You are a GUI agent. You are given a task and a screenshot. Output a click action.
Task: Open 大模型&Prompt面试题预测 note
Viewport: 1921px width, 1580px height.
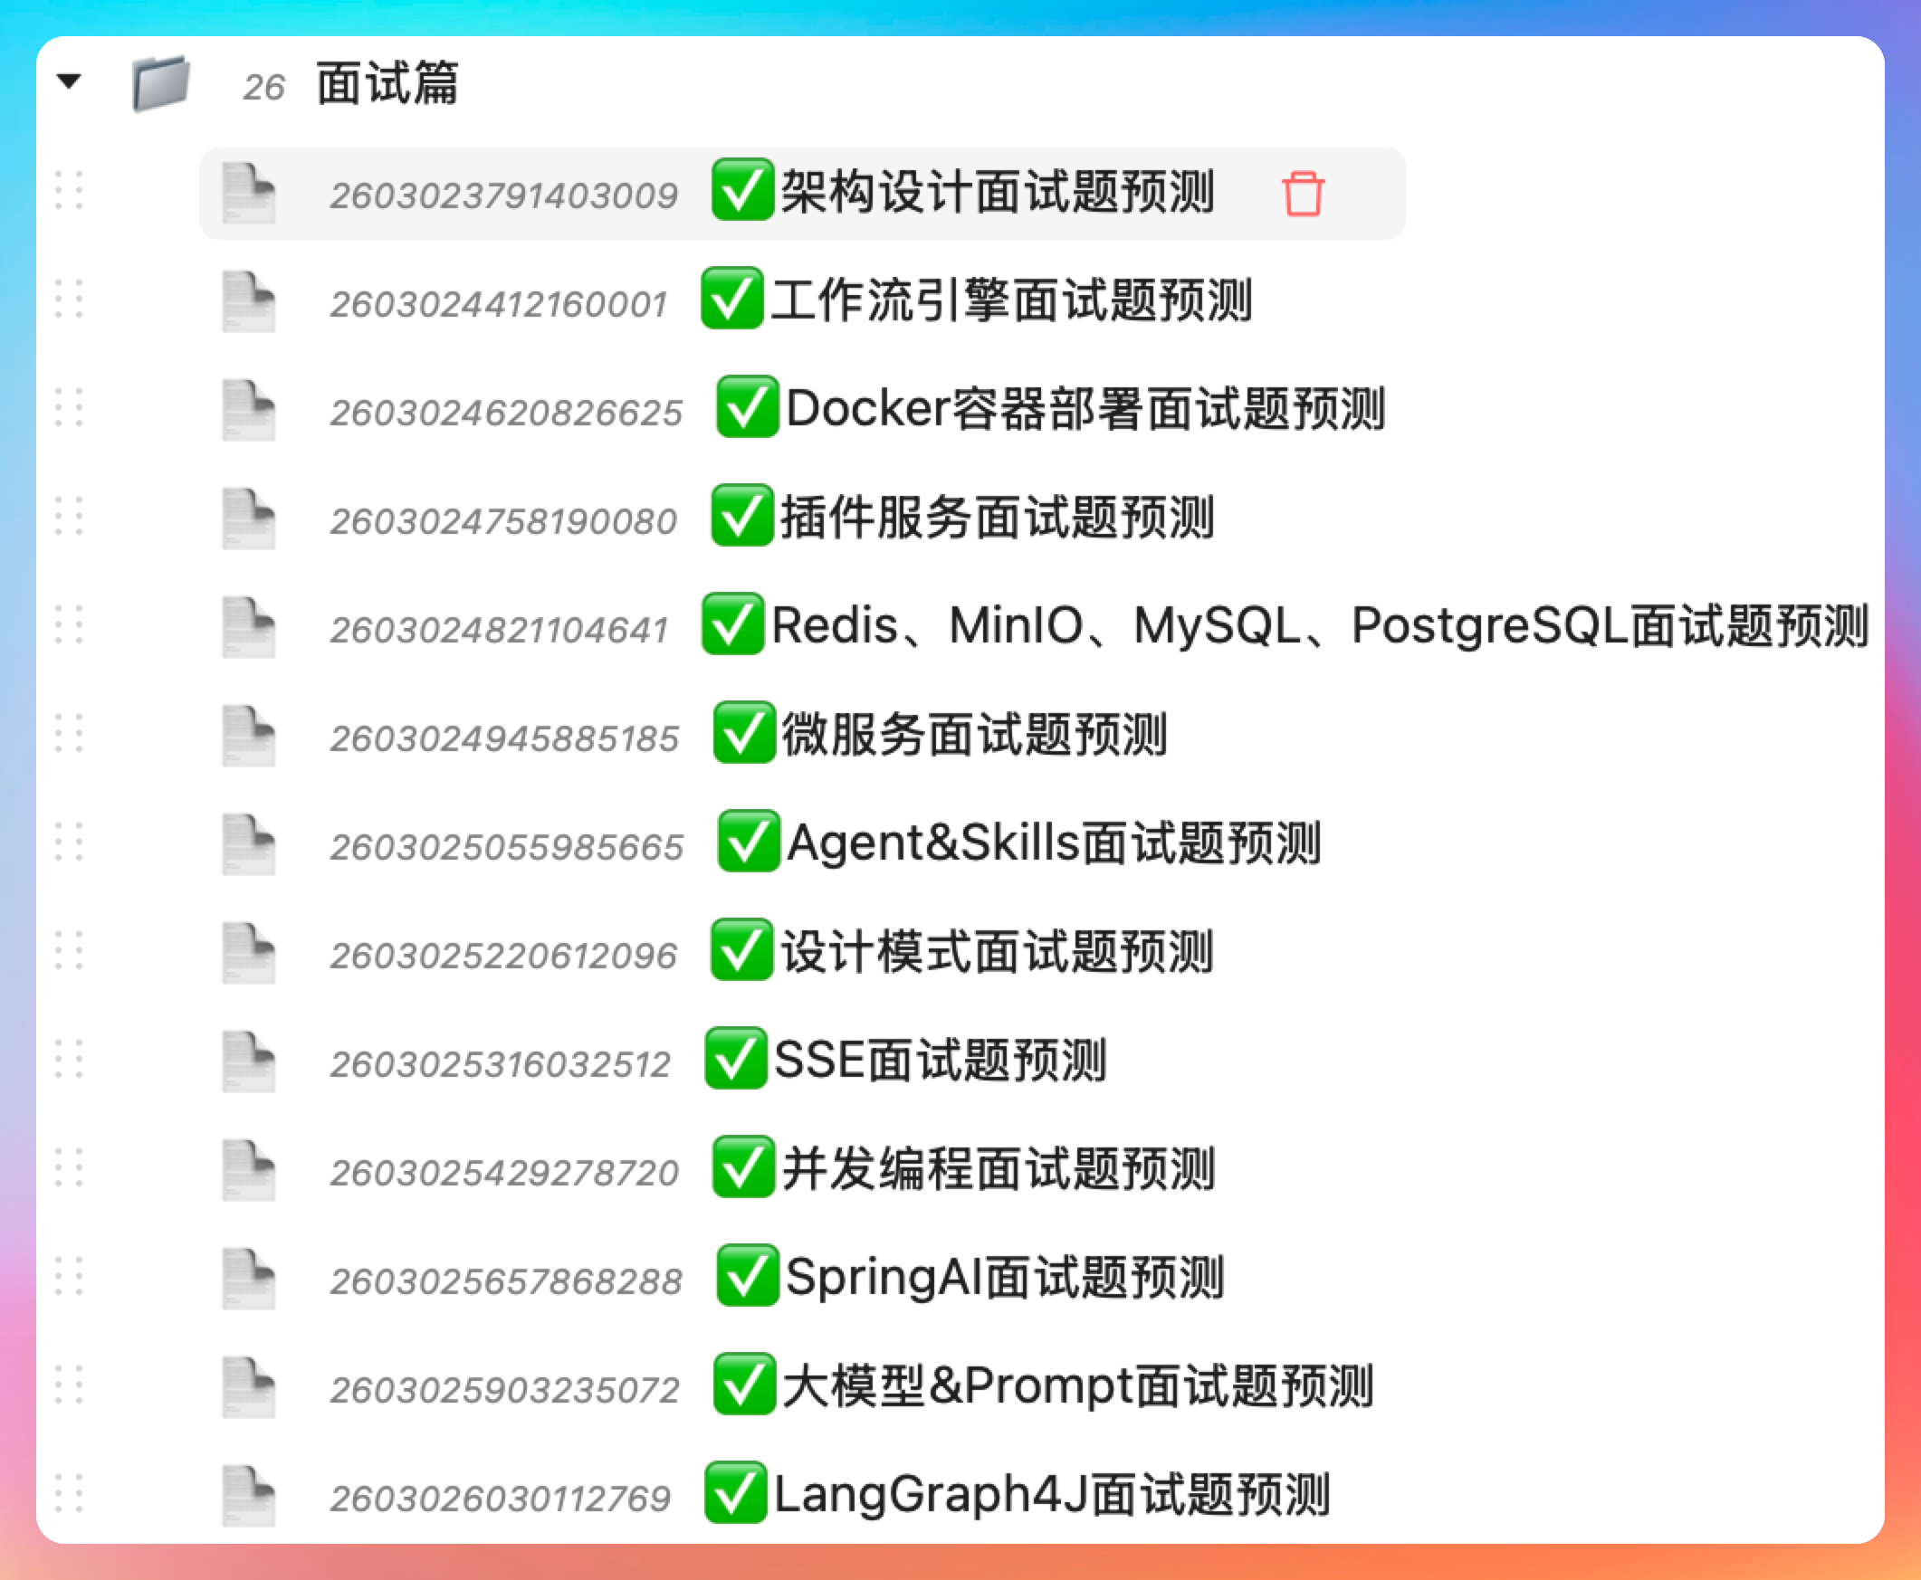[x=1077, y=1386]
